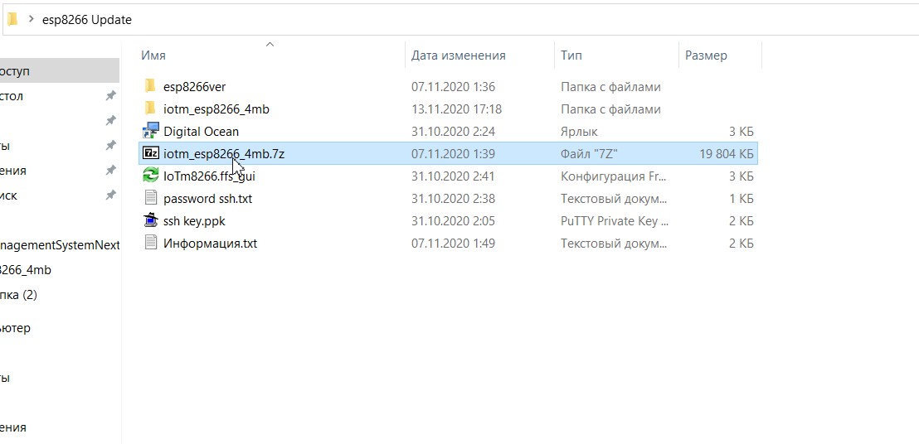Unpin the first pinned quick access item
This screenshot has height=444, width=919.
pos(110,96)
